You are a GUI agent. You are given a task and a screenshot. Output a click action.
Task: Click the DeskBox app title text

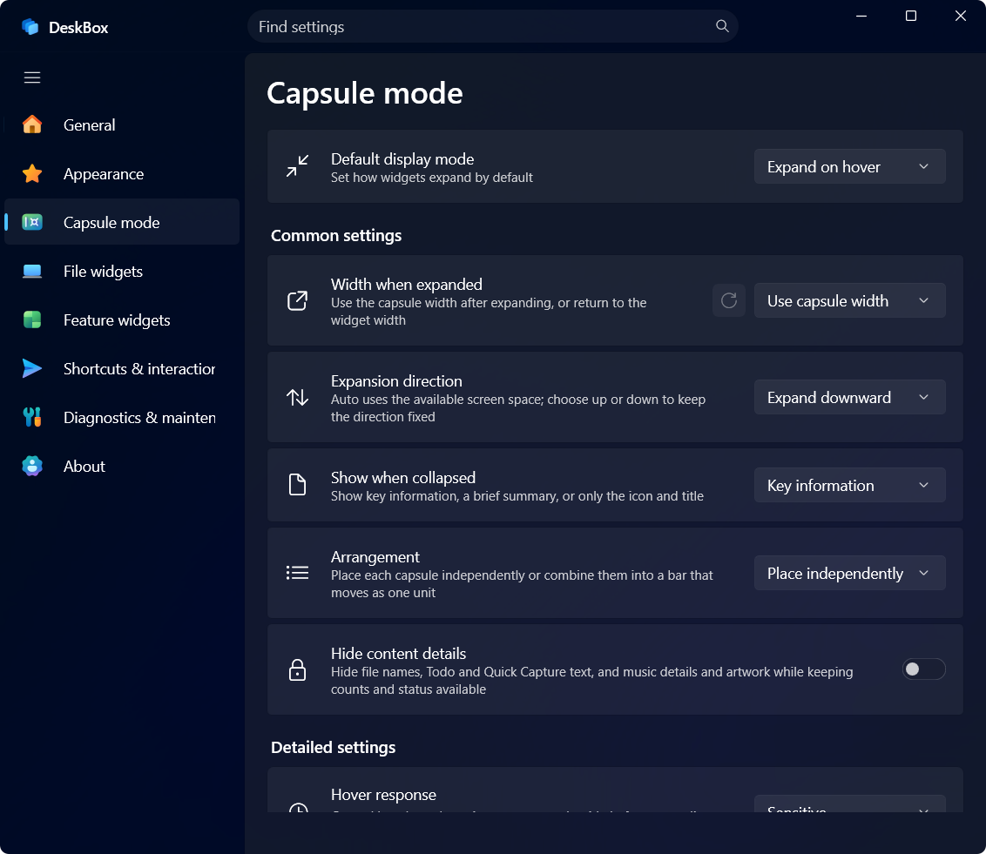tap(78, 28)
